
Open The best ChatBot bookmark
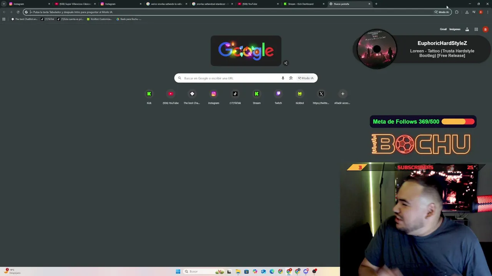click(25, 19)
